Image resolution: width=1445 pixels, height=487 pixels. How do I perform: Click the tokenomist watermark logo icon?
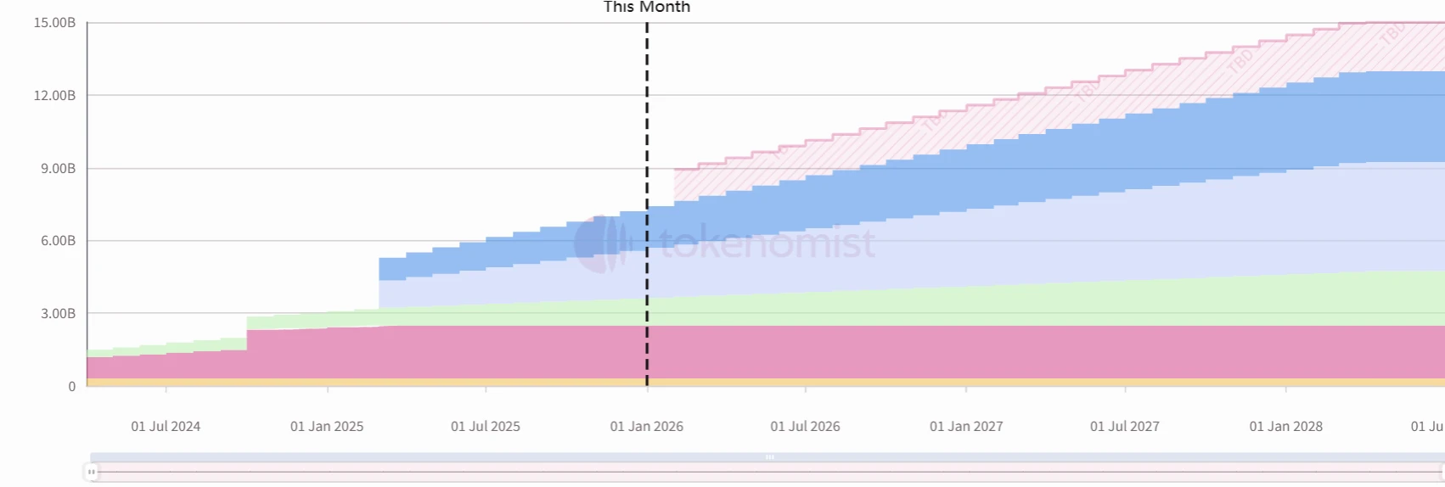(x=601, y=243)
